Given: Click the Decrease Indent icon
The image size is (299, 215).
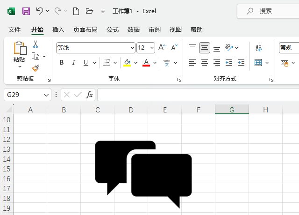Looking at the screenshot, I should pyautogui.click(x=229, y=62).
